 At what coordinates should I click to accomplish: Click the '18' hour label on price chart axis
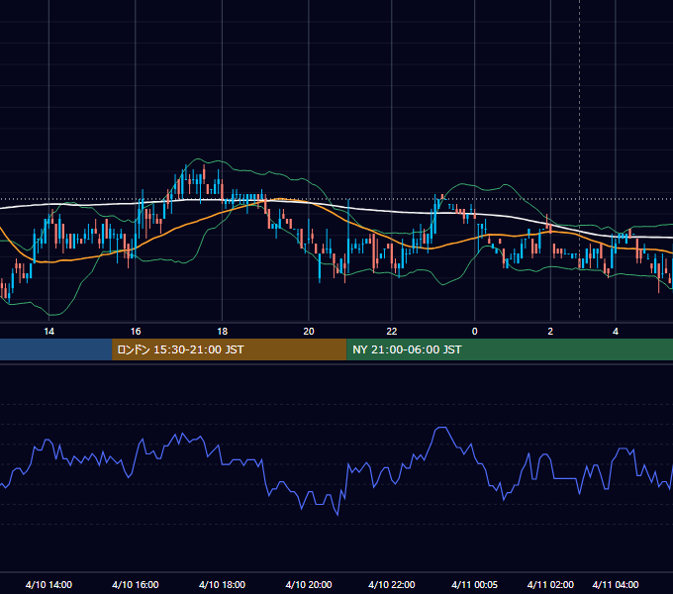pos(222,332)
